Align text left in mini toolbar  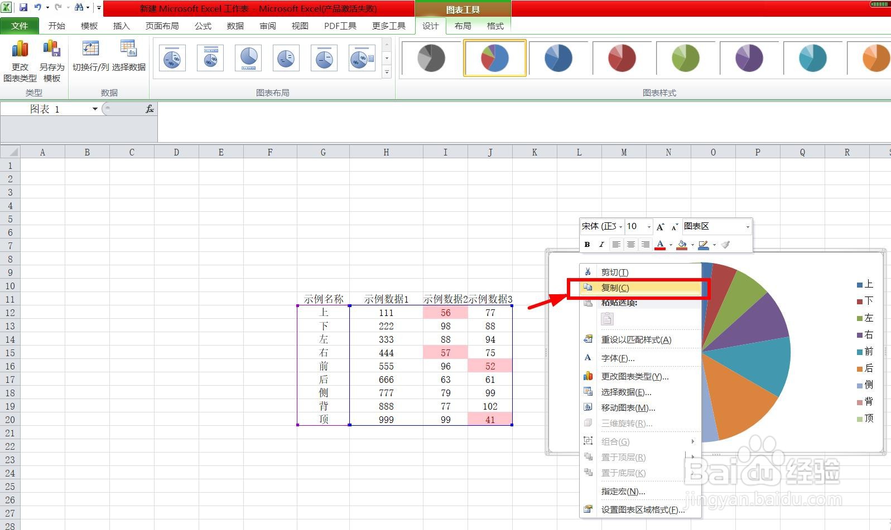616,244
